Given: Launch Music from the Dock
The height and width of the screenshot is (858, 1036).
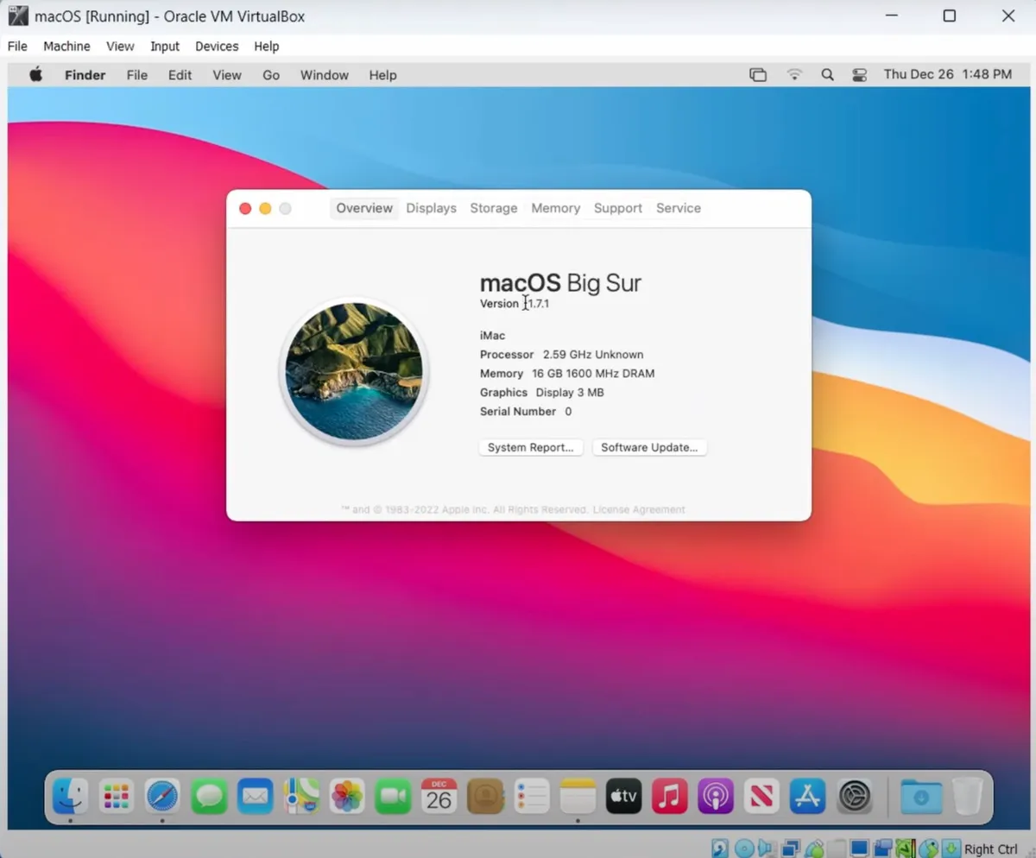Looking at the screenshot, I should point(670,796).
